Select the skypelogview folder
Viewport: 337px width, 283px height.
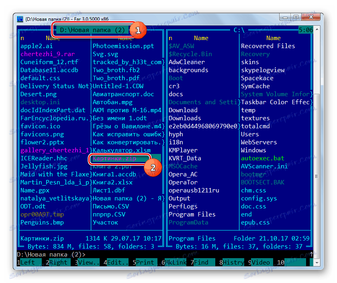(x=263, y=70)
